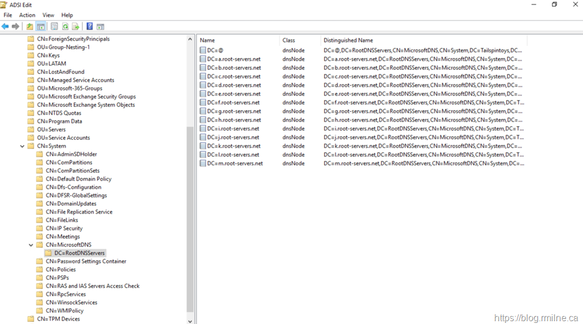Collapse the CN=System tree node

click(22, 146)
